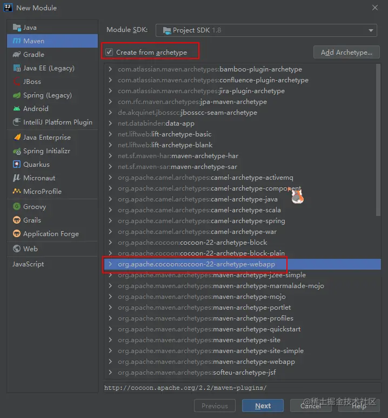388x418 pixels.
Task: Select camel-archetype-scala entry
Action: tap(243, 210)
